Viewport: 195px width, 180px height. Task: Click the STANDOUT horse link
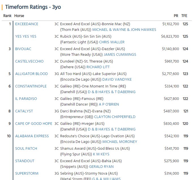(25, 161)
